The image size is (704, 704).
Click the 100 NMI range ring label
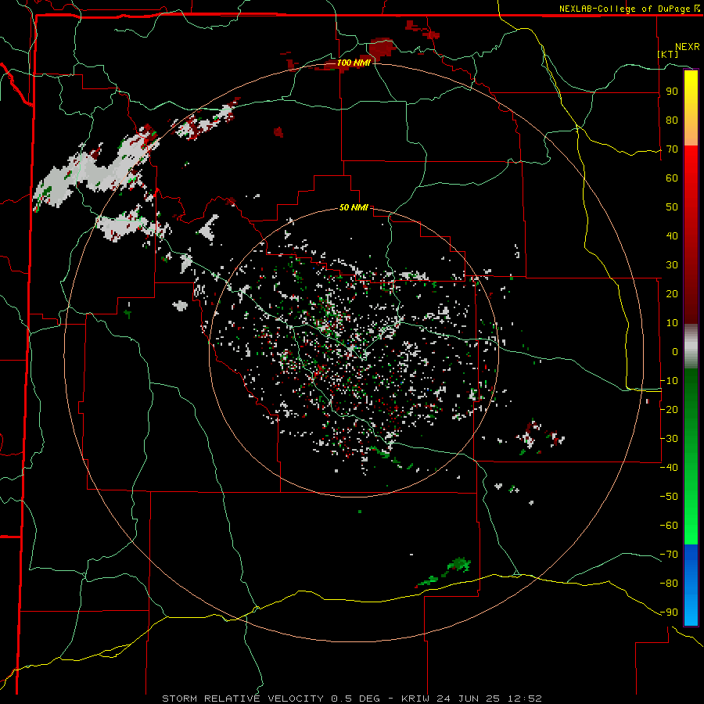[354, 63]
